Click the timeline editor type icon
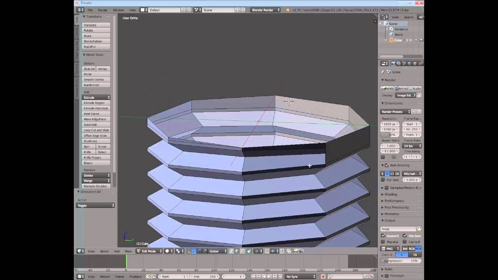The image size is (498, 280). 80,276
